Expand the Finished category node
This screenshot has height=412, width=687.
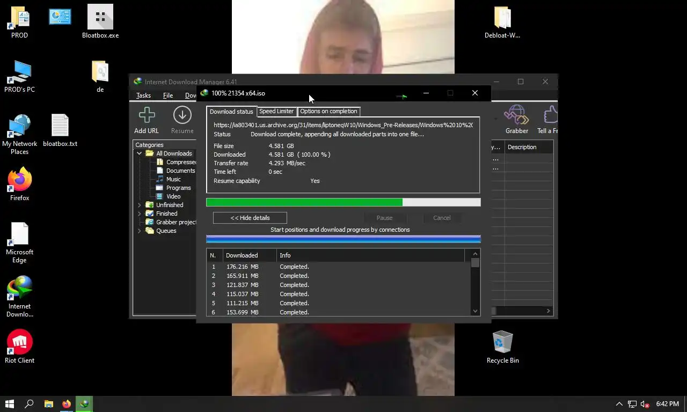tap(140, 214)
